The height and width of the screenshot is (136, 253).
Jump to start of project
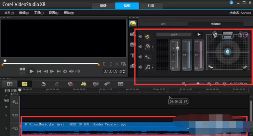39,72
